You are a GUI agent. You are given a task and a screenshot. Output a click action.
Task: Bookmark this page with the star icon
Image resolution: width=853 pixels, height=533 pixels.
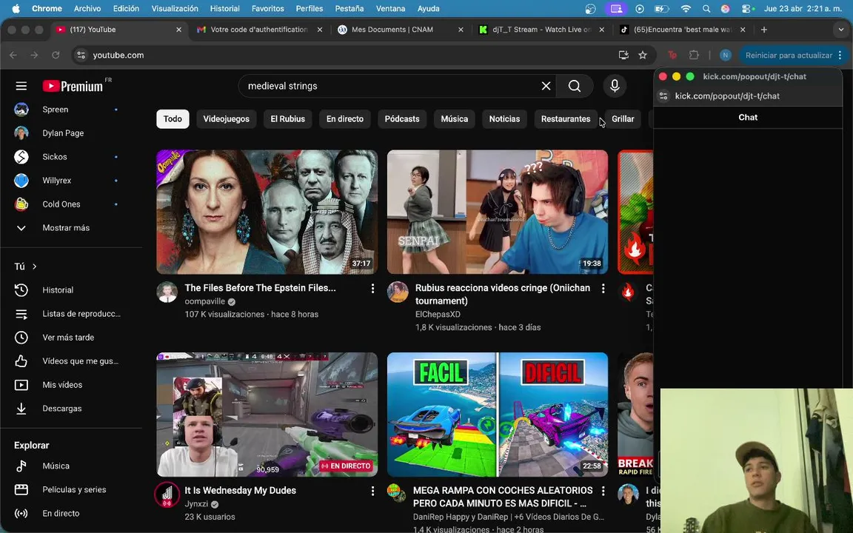[643, 55]
